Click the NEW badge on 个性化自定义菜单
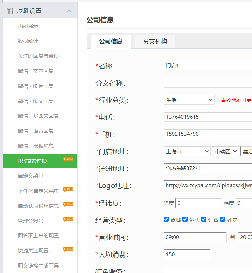Viewport: 252px width, 273px height. tap(68, 189)
